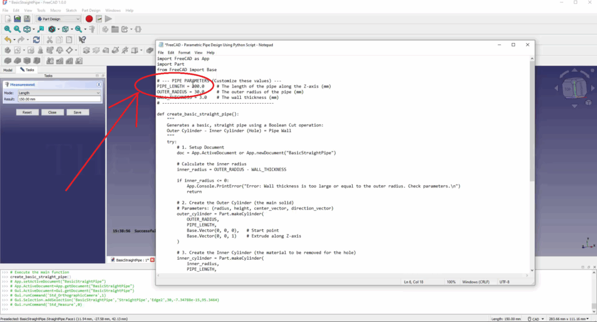The height and width of the screenshot is (322, 597).
Task: Click the Create Part icon
Action: pos(105,29)
